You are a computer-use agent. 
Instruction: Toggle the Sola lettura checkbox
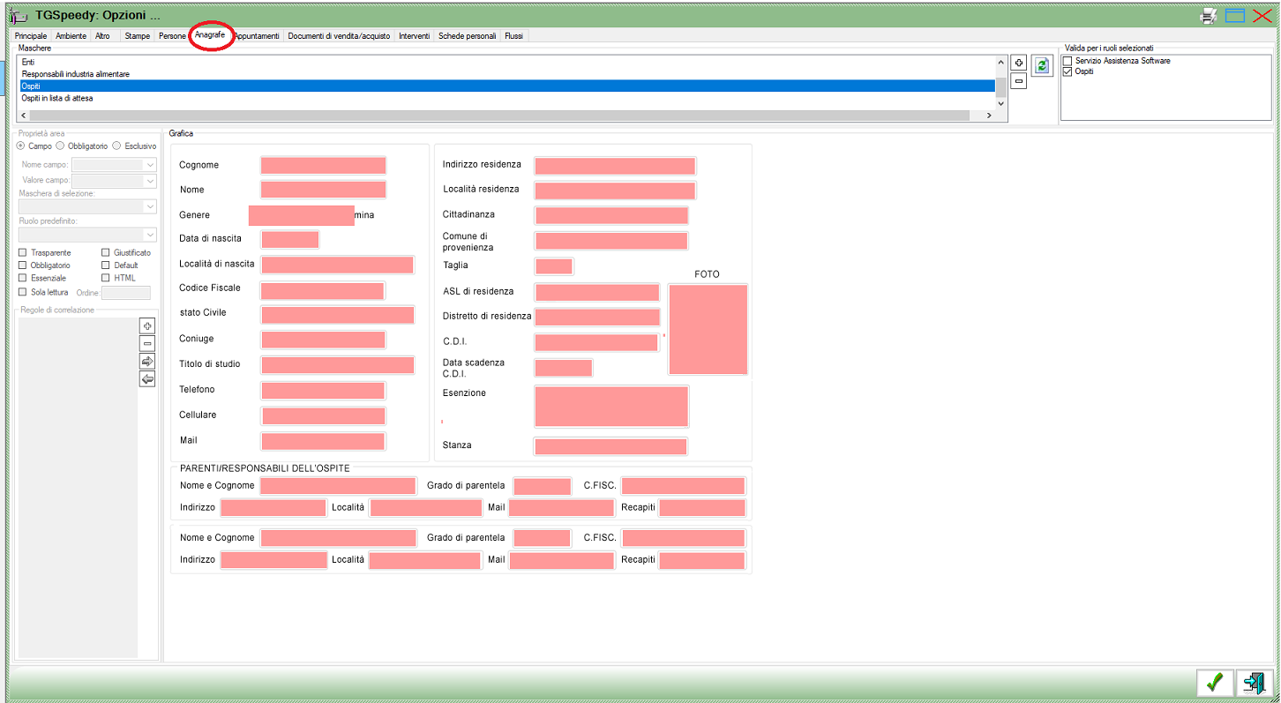[23, 292]
